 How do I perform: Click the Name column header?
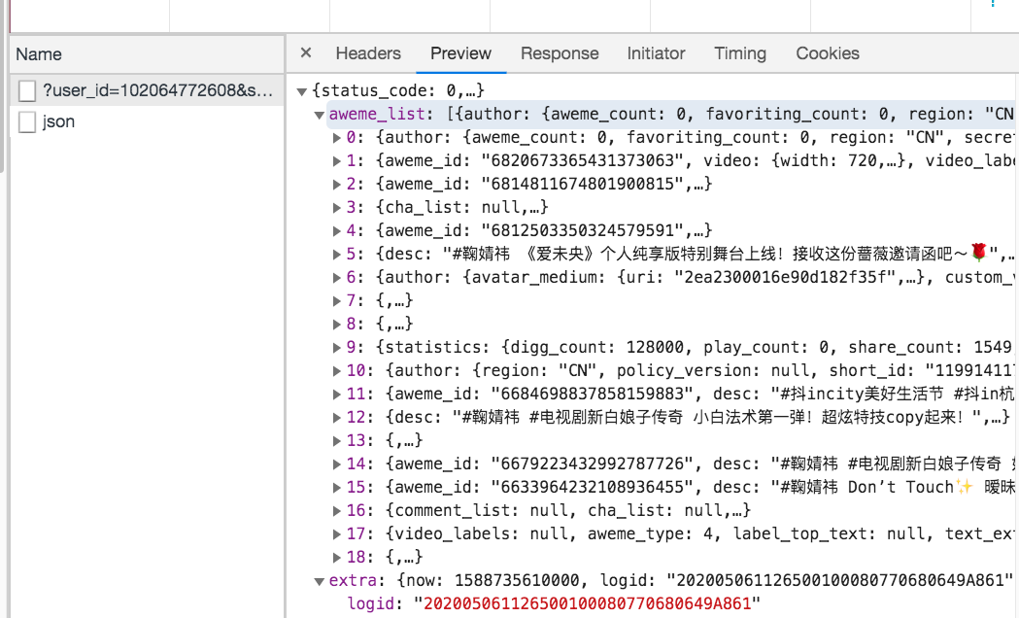tap(147, 54)
